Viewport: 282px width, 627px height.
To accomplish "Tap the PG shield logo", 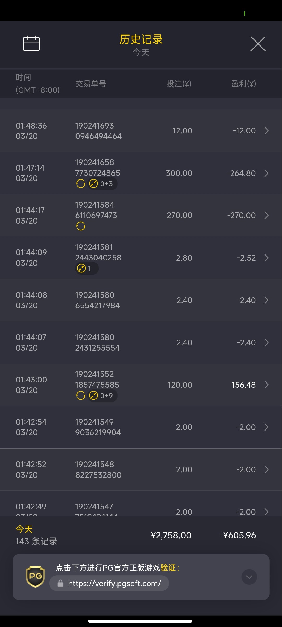I will pos(35,577).
